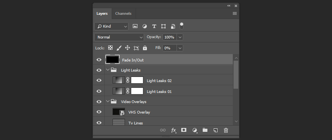Create a new group folder icon
The height and width of the screenshot is (140, 332).
(x=205, y=130)
